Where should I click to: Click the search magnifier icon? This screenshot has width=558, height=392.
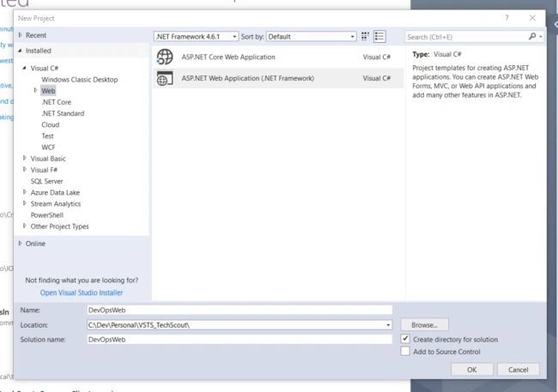point(532,36)
